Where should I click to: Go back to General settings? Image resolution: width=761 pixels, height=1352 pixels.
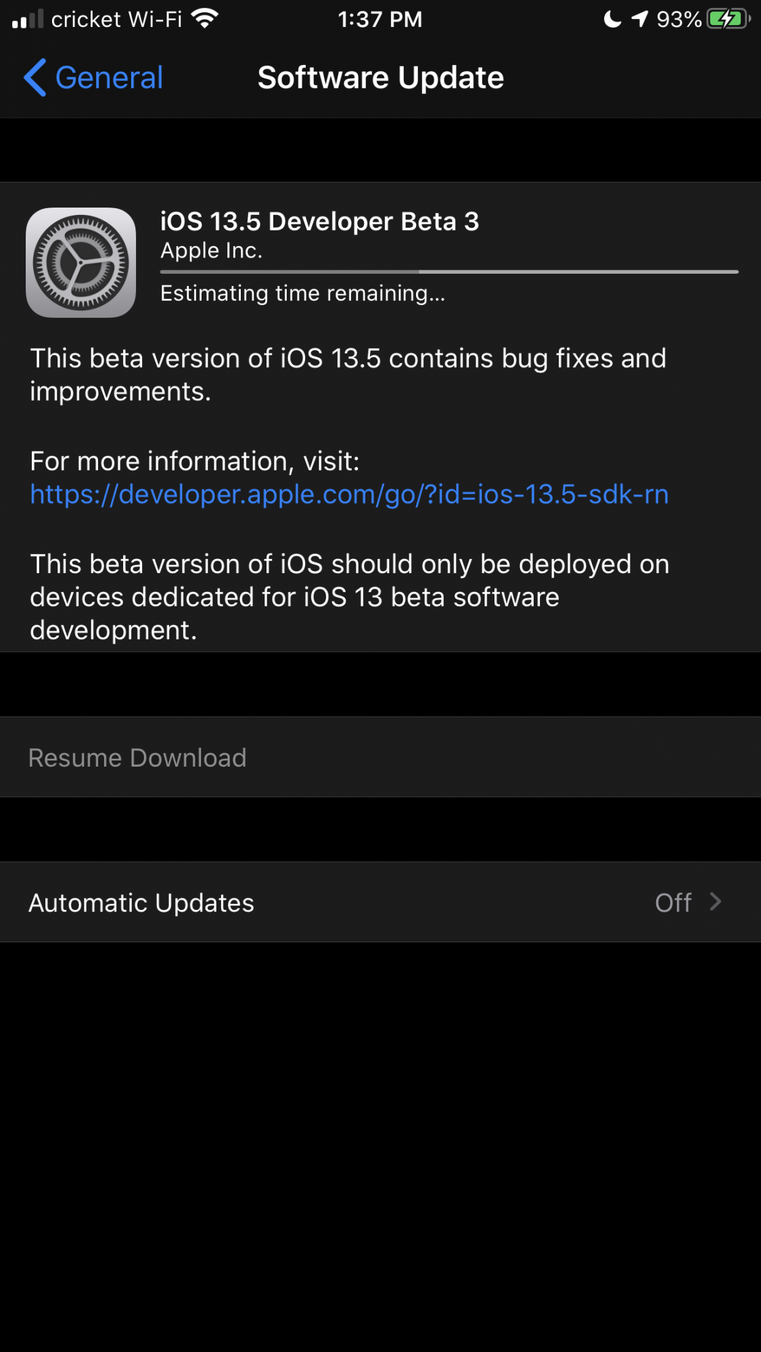[93, 78]
